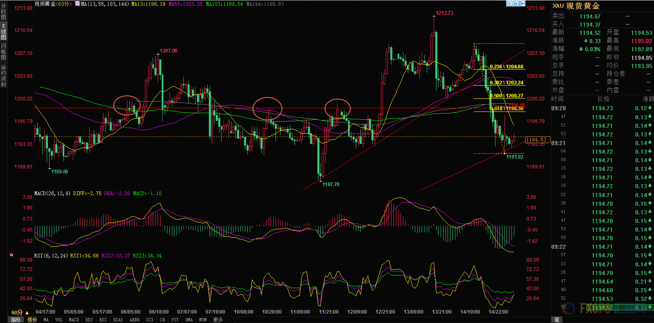Image resolution: width=654 pixels, height=323 pixels.
Task: Click the 1207.06 peak price label
Action: tap(168, 51)
